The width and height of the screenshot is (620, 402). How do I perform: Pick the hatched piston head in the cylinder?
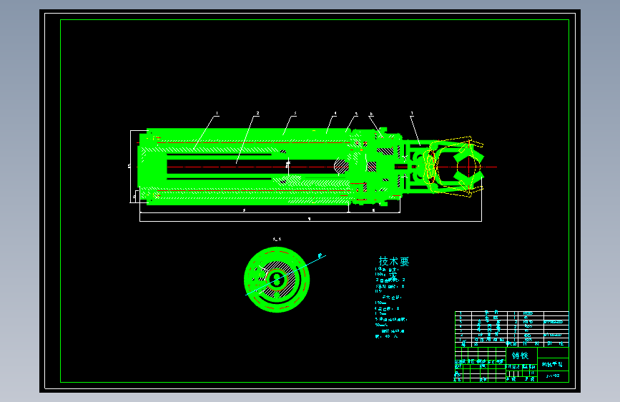tap(341, 167)
